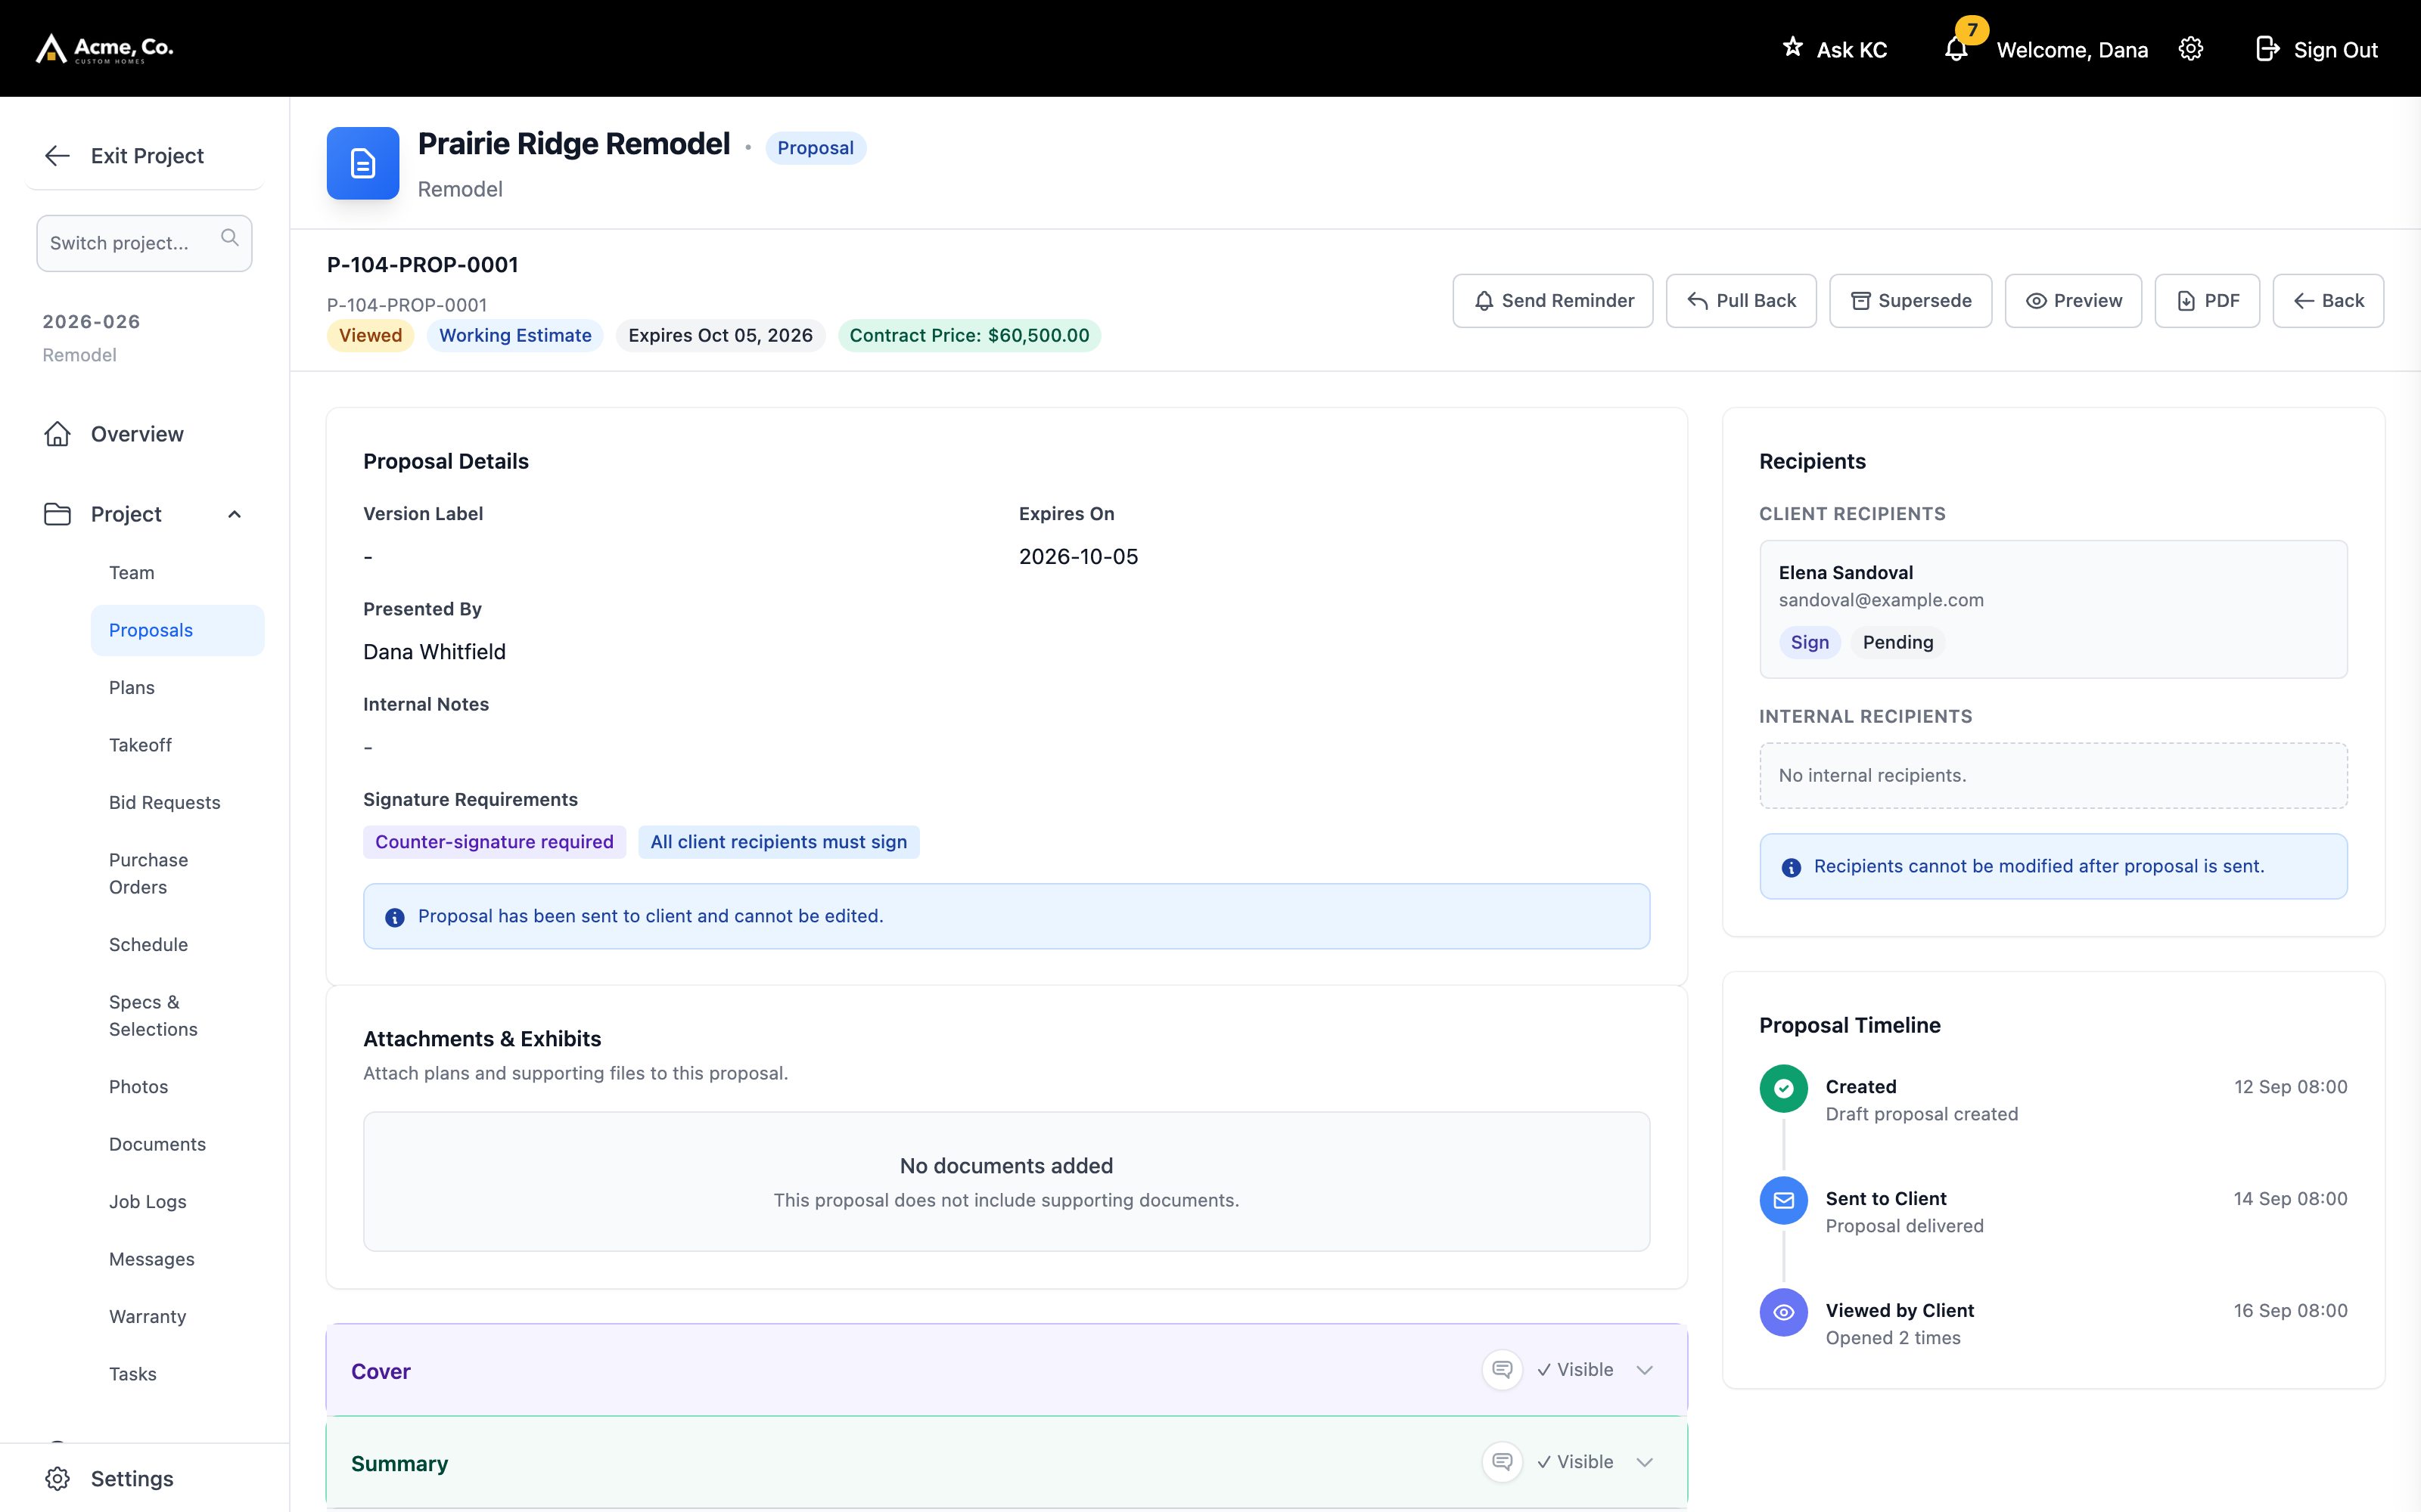Viewport: 2421px width, 1512px height.
Task: Focus the Switch project search field
Action: click(144, 243)
